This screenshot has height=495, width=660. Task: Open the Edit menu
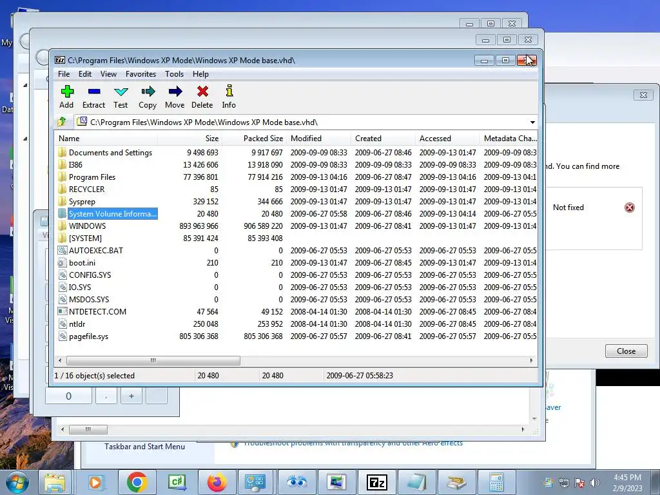click(x=85, y=74)
